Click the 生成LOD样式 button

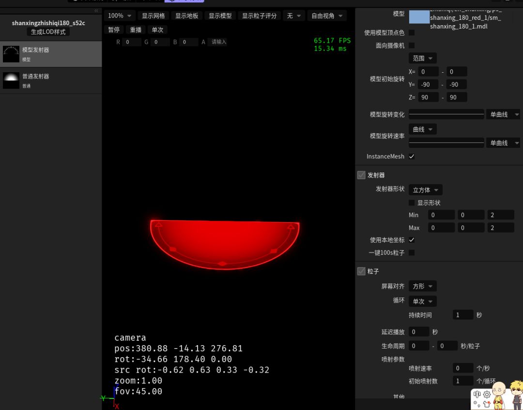pos(48,32)
